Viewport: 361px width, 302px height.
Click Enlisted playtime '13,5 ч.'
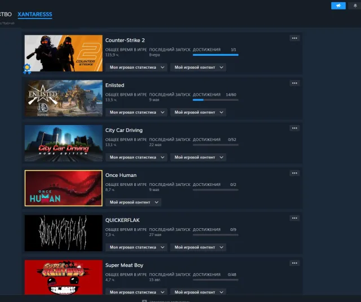(111, 100)
